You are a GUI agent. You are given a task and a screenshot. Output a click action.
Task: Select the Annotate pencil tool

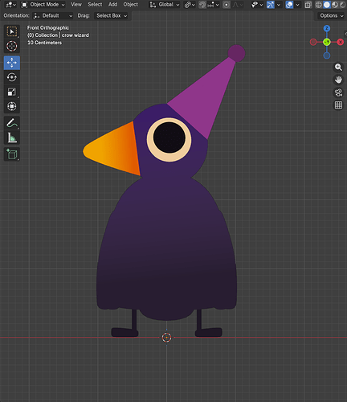(x=12, y=123)
